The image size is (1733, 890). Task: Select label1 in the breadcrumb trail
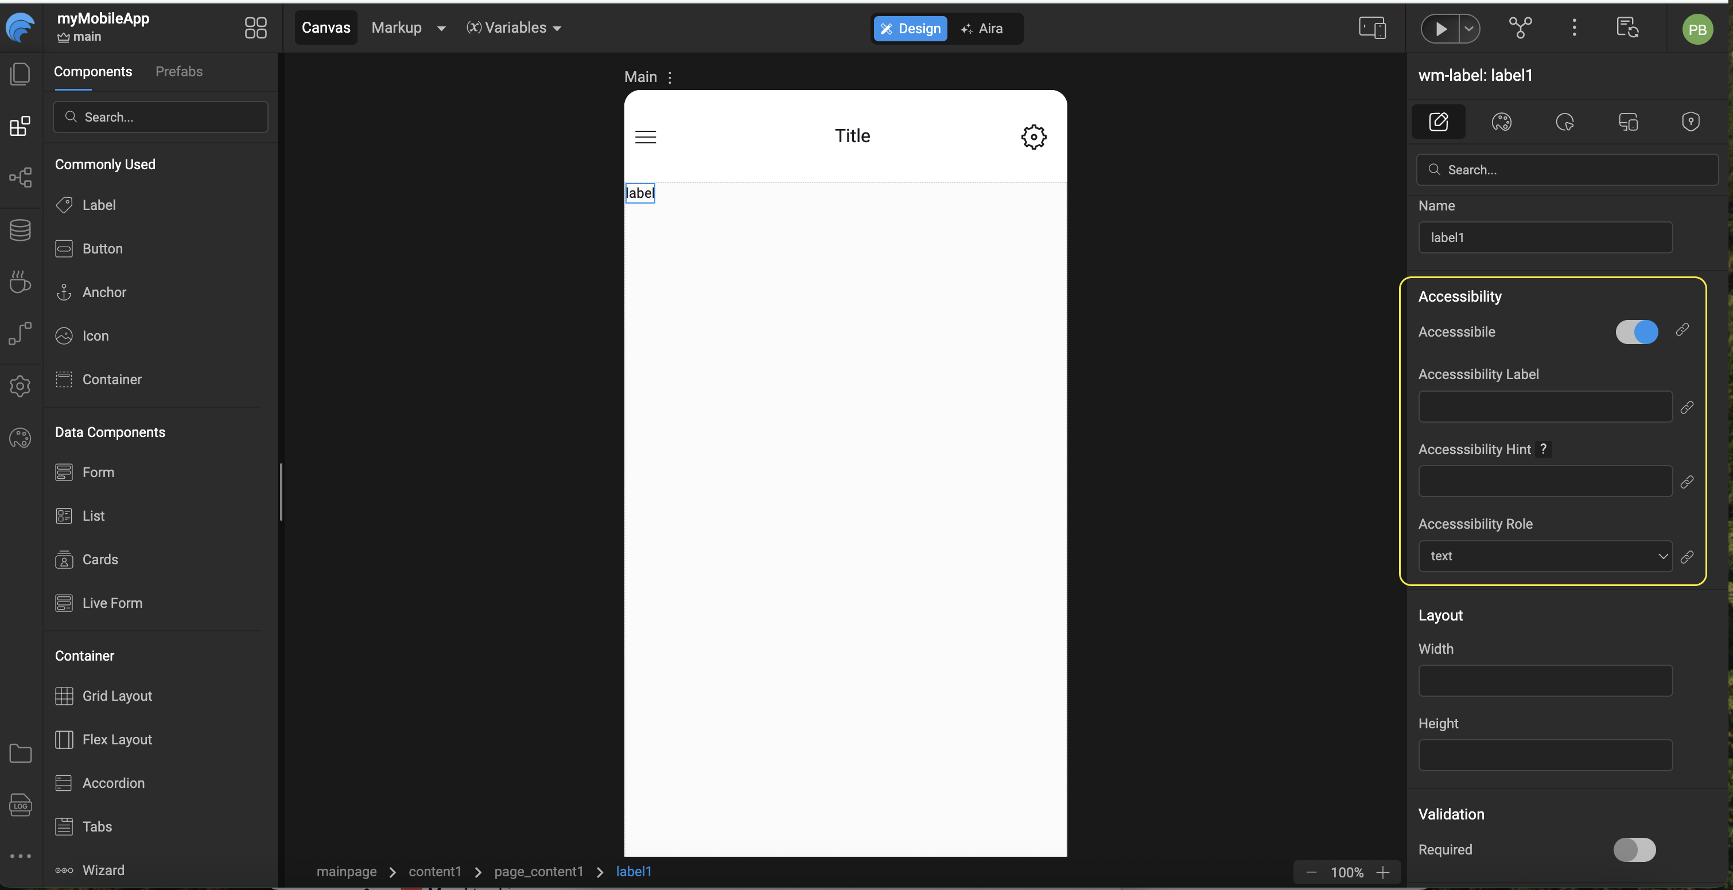click(x=633, y=871)
